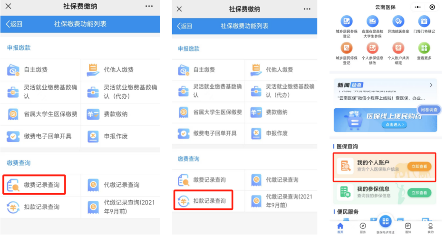Expand the green 查看更多 services icon
Viewport: 446px width, 235px height.
click(x=424, y=48)
